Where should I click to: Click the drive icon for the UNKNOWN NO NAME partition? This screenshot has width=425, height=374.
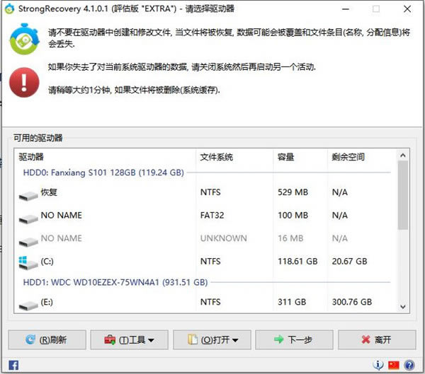click(28, 241)
